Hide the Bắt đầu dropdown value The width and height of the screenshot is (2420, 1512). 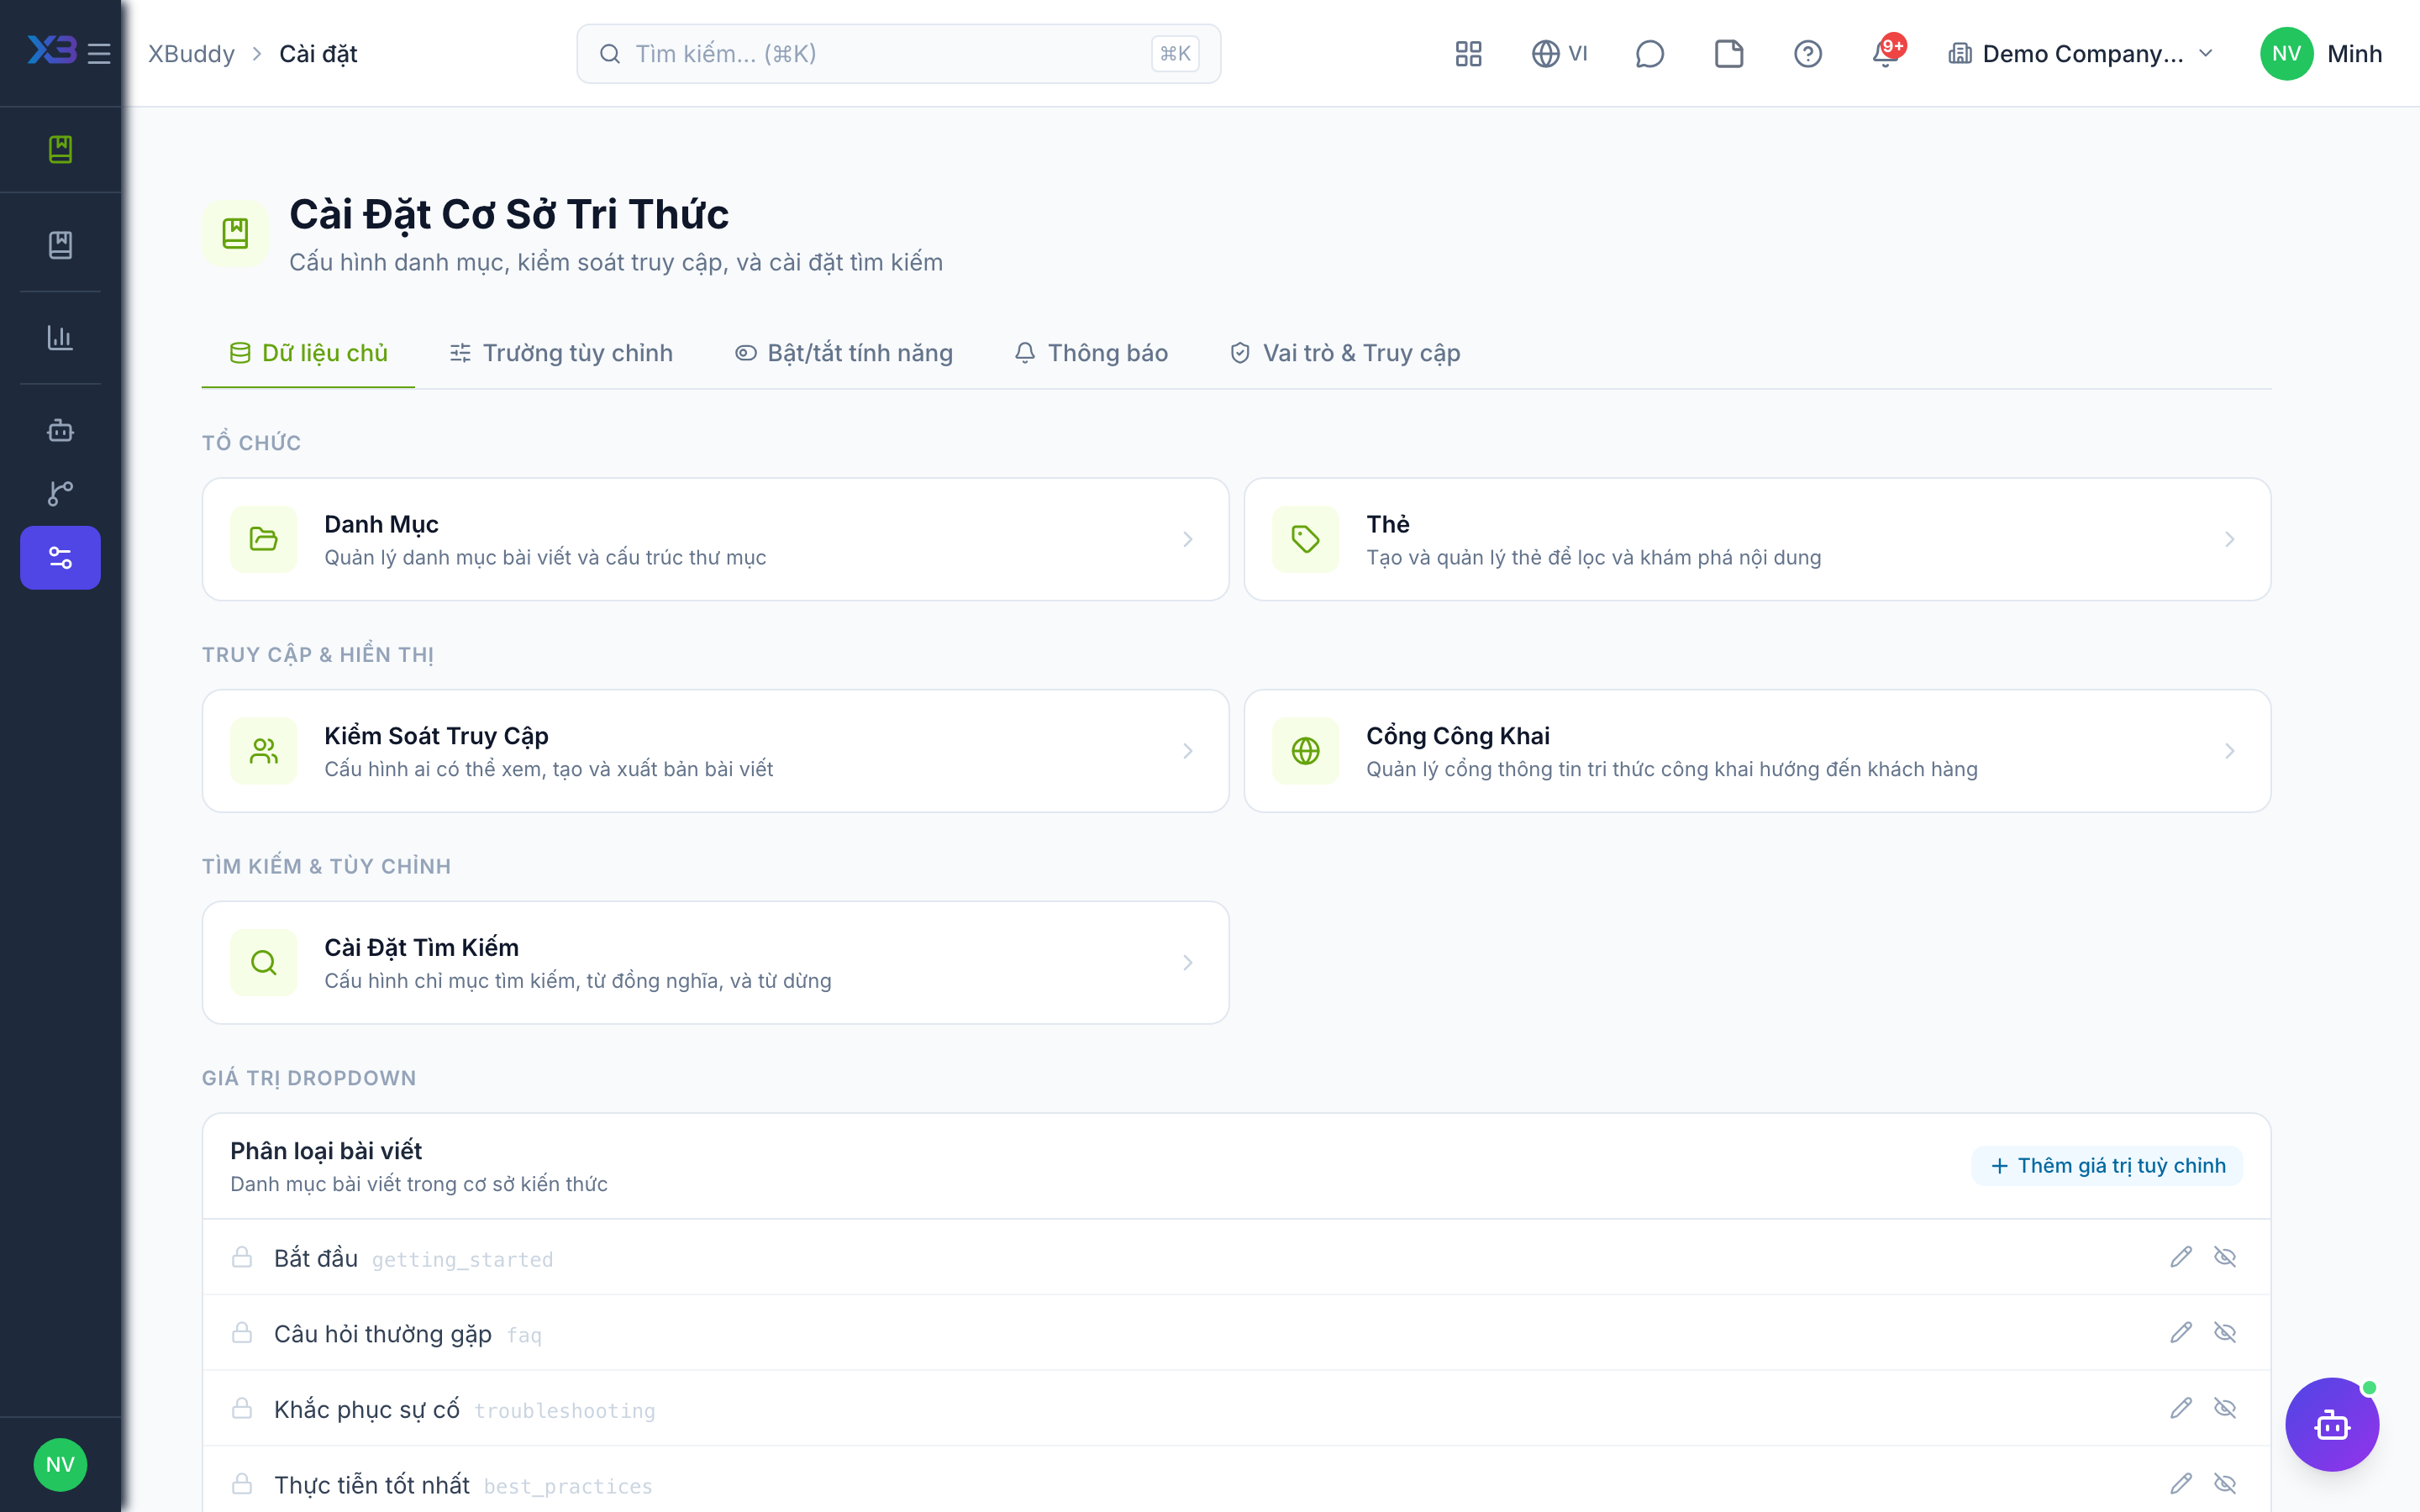[2225, 1257]
